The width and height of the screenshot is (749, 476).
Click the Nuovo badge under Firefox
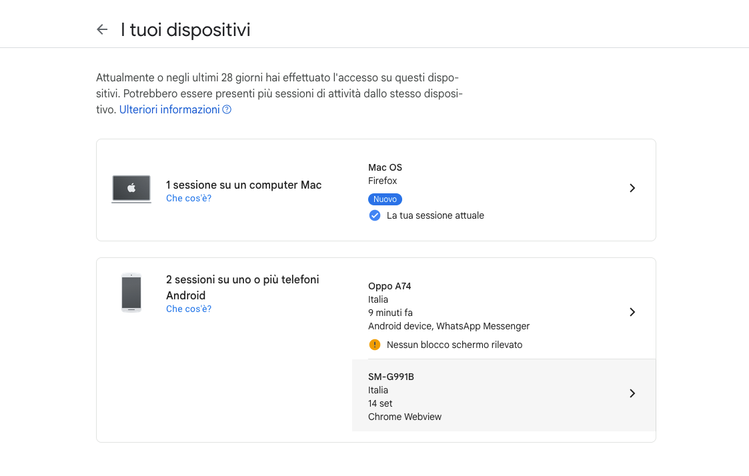[x=385, y=199]
